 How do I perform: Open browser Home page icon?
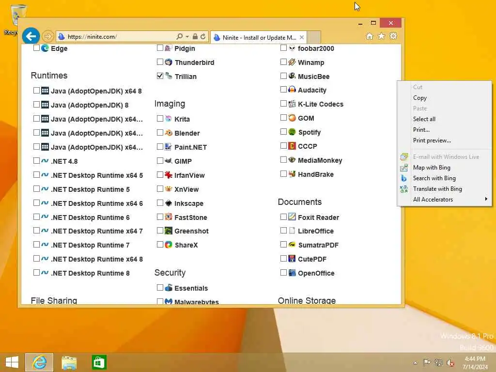pyautogui.click(x=370, y=36)
